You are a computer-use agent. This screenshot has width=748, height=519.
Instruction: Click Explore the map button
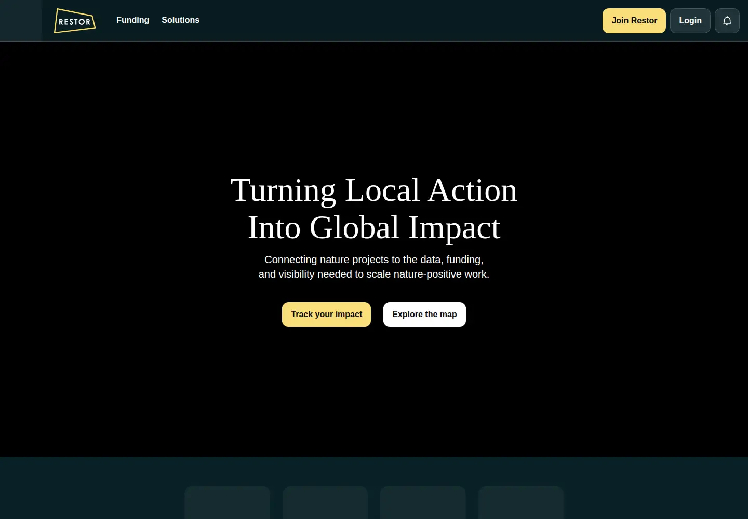coord(424,315)
